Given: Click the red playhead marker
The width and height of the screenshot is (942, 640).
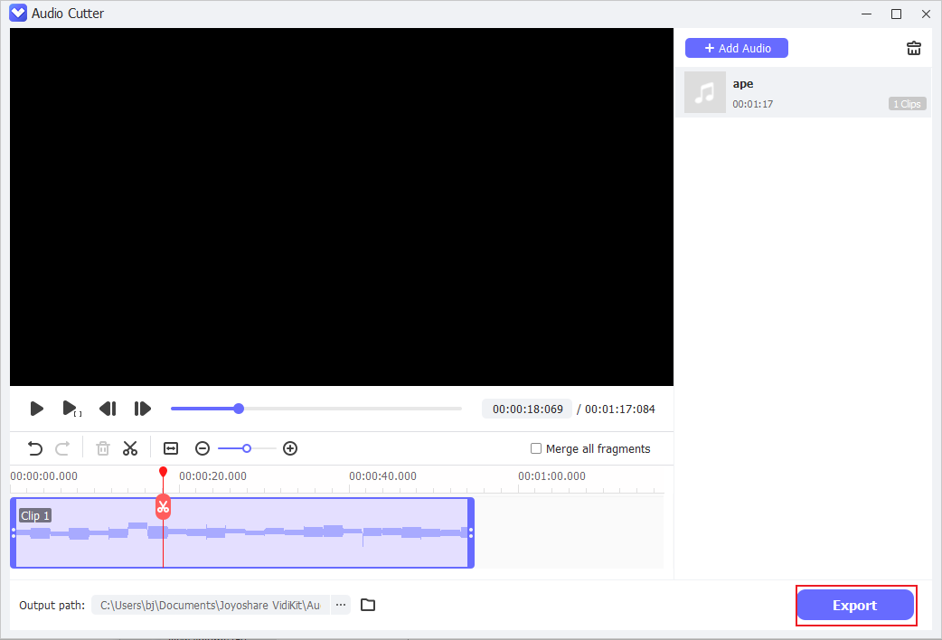Looking at the screenshot, I should click(164, 472).
